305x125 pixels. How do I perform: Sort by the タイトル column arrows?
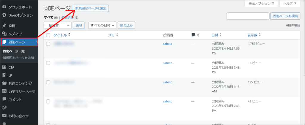[x=69, y=35]
